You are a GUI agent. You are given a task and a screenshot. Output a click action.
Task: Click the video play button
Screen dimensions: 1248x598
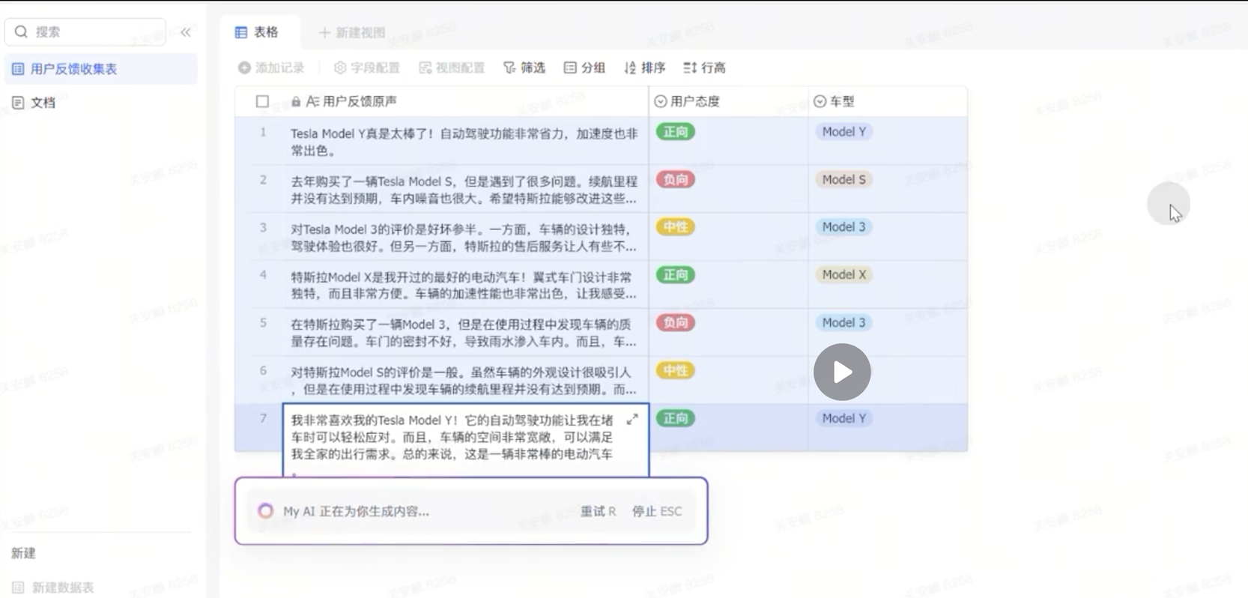842,372
